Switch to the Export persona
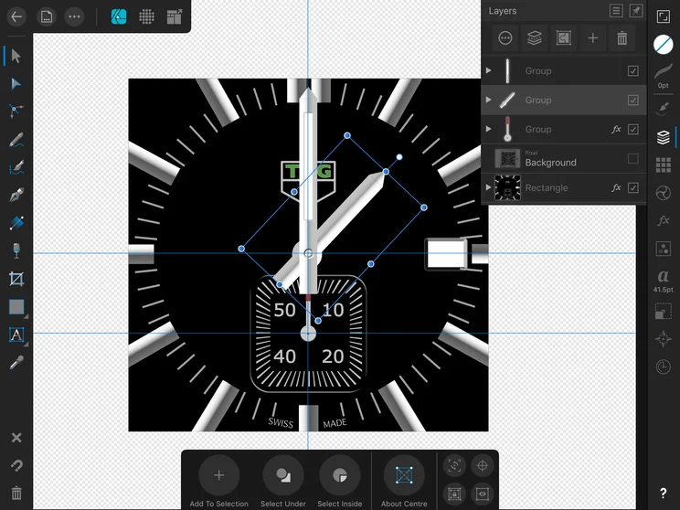This screenshot has height=510, width=680. click(x=175, y=17)
